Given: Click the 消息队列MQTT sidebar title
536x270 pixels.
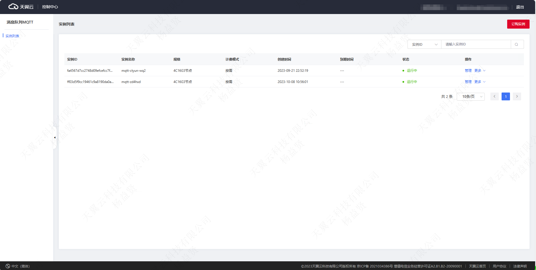Looking at the screenshot, I should (20, 22).
